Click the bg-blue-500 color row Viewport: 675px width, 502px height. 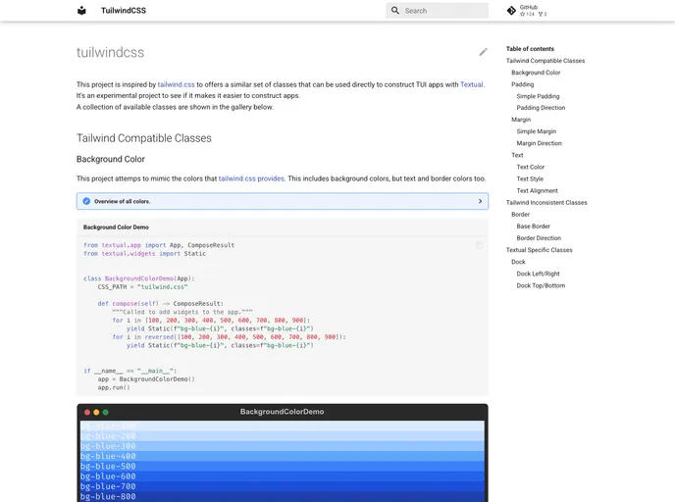pyautogui.click(x=283, y=467)
